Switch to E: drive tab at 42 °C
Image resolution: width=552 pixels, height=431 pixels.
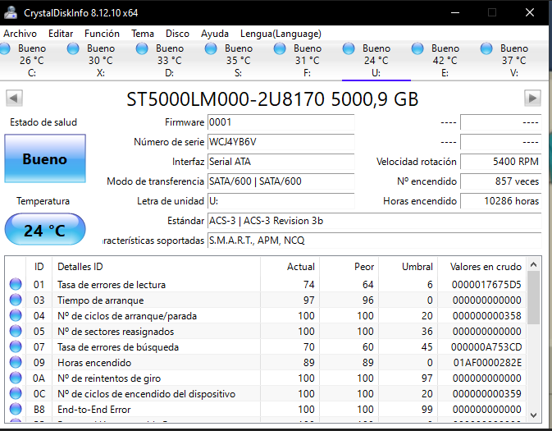pos(445,61)
